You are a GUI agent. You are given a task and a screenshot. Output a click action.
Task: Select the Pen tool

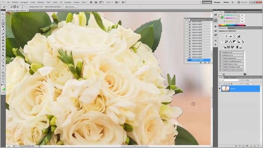(x=3, y=59)
